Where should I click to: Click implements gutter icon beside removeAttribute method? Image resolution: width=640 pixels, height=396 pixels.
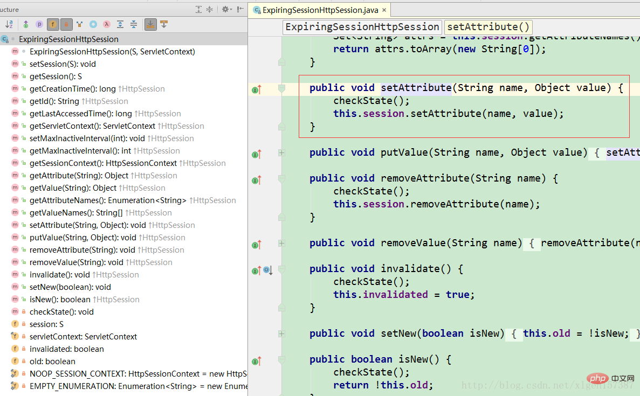click(x=256, y=180)
